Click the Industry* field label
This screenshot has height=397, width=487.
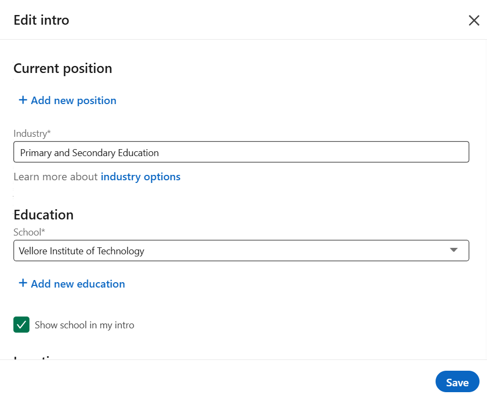tap(32, 134)
